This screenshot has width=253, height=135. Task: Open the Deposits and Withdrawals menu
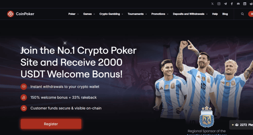click(x=190, y=14)
